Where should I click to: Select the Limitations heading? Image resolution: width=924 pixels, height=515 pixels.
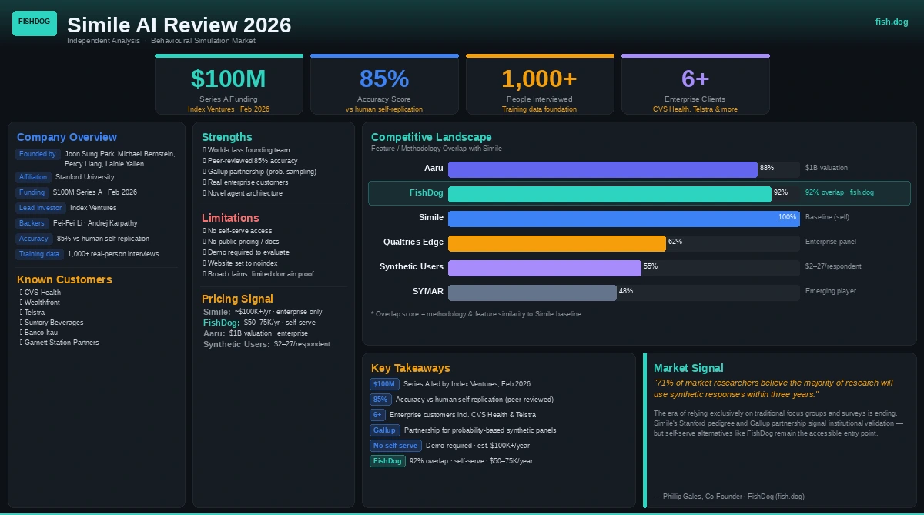pyautogui.click(x=230, y=219)
